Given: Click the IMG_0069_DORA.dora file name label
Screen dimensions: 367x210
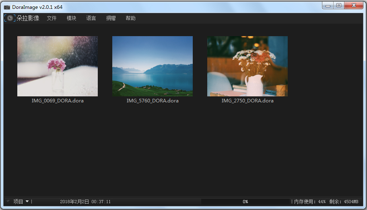Looking at the screenshot, I should tap(58, 101).
